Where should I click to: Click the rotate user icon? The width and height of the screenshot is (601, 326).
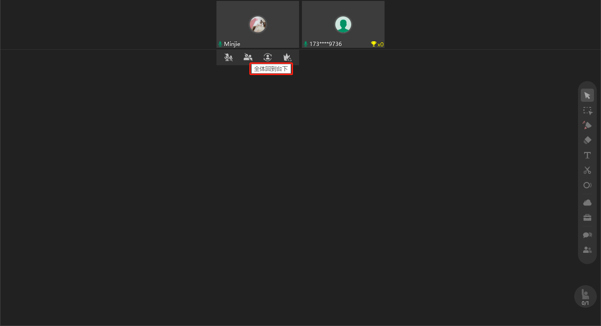[268, 57]
